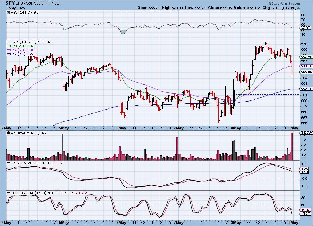Click the navy line swatch for EMA(200)
Screen dimensions: 313x226
(x=8, y=54)
